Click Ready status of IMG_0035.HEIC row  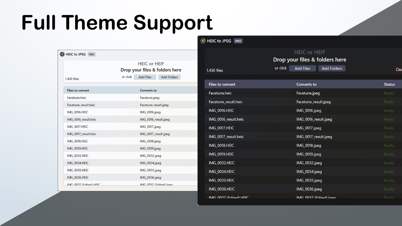point(389,180)
